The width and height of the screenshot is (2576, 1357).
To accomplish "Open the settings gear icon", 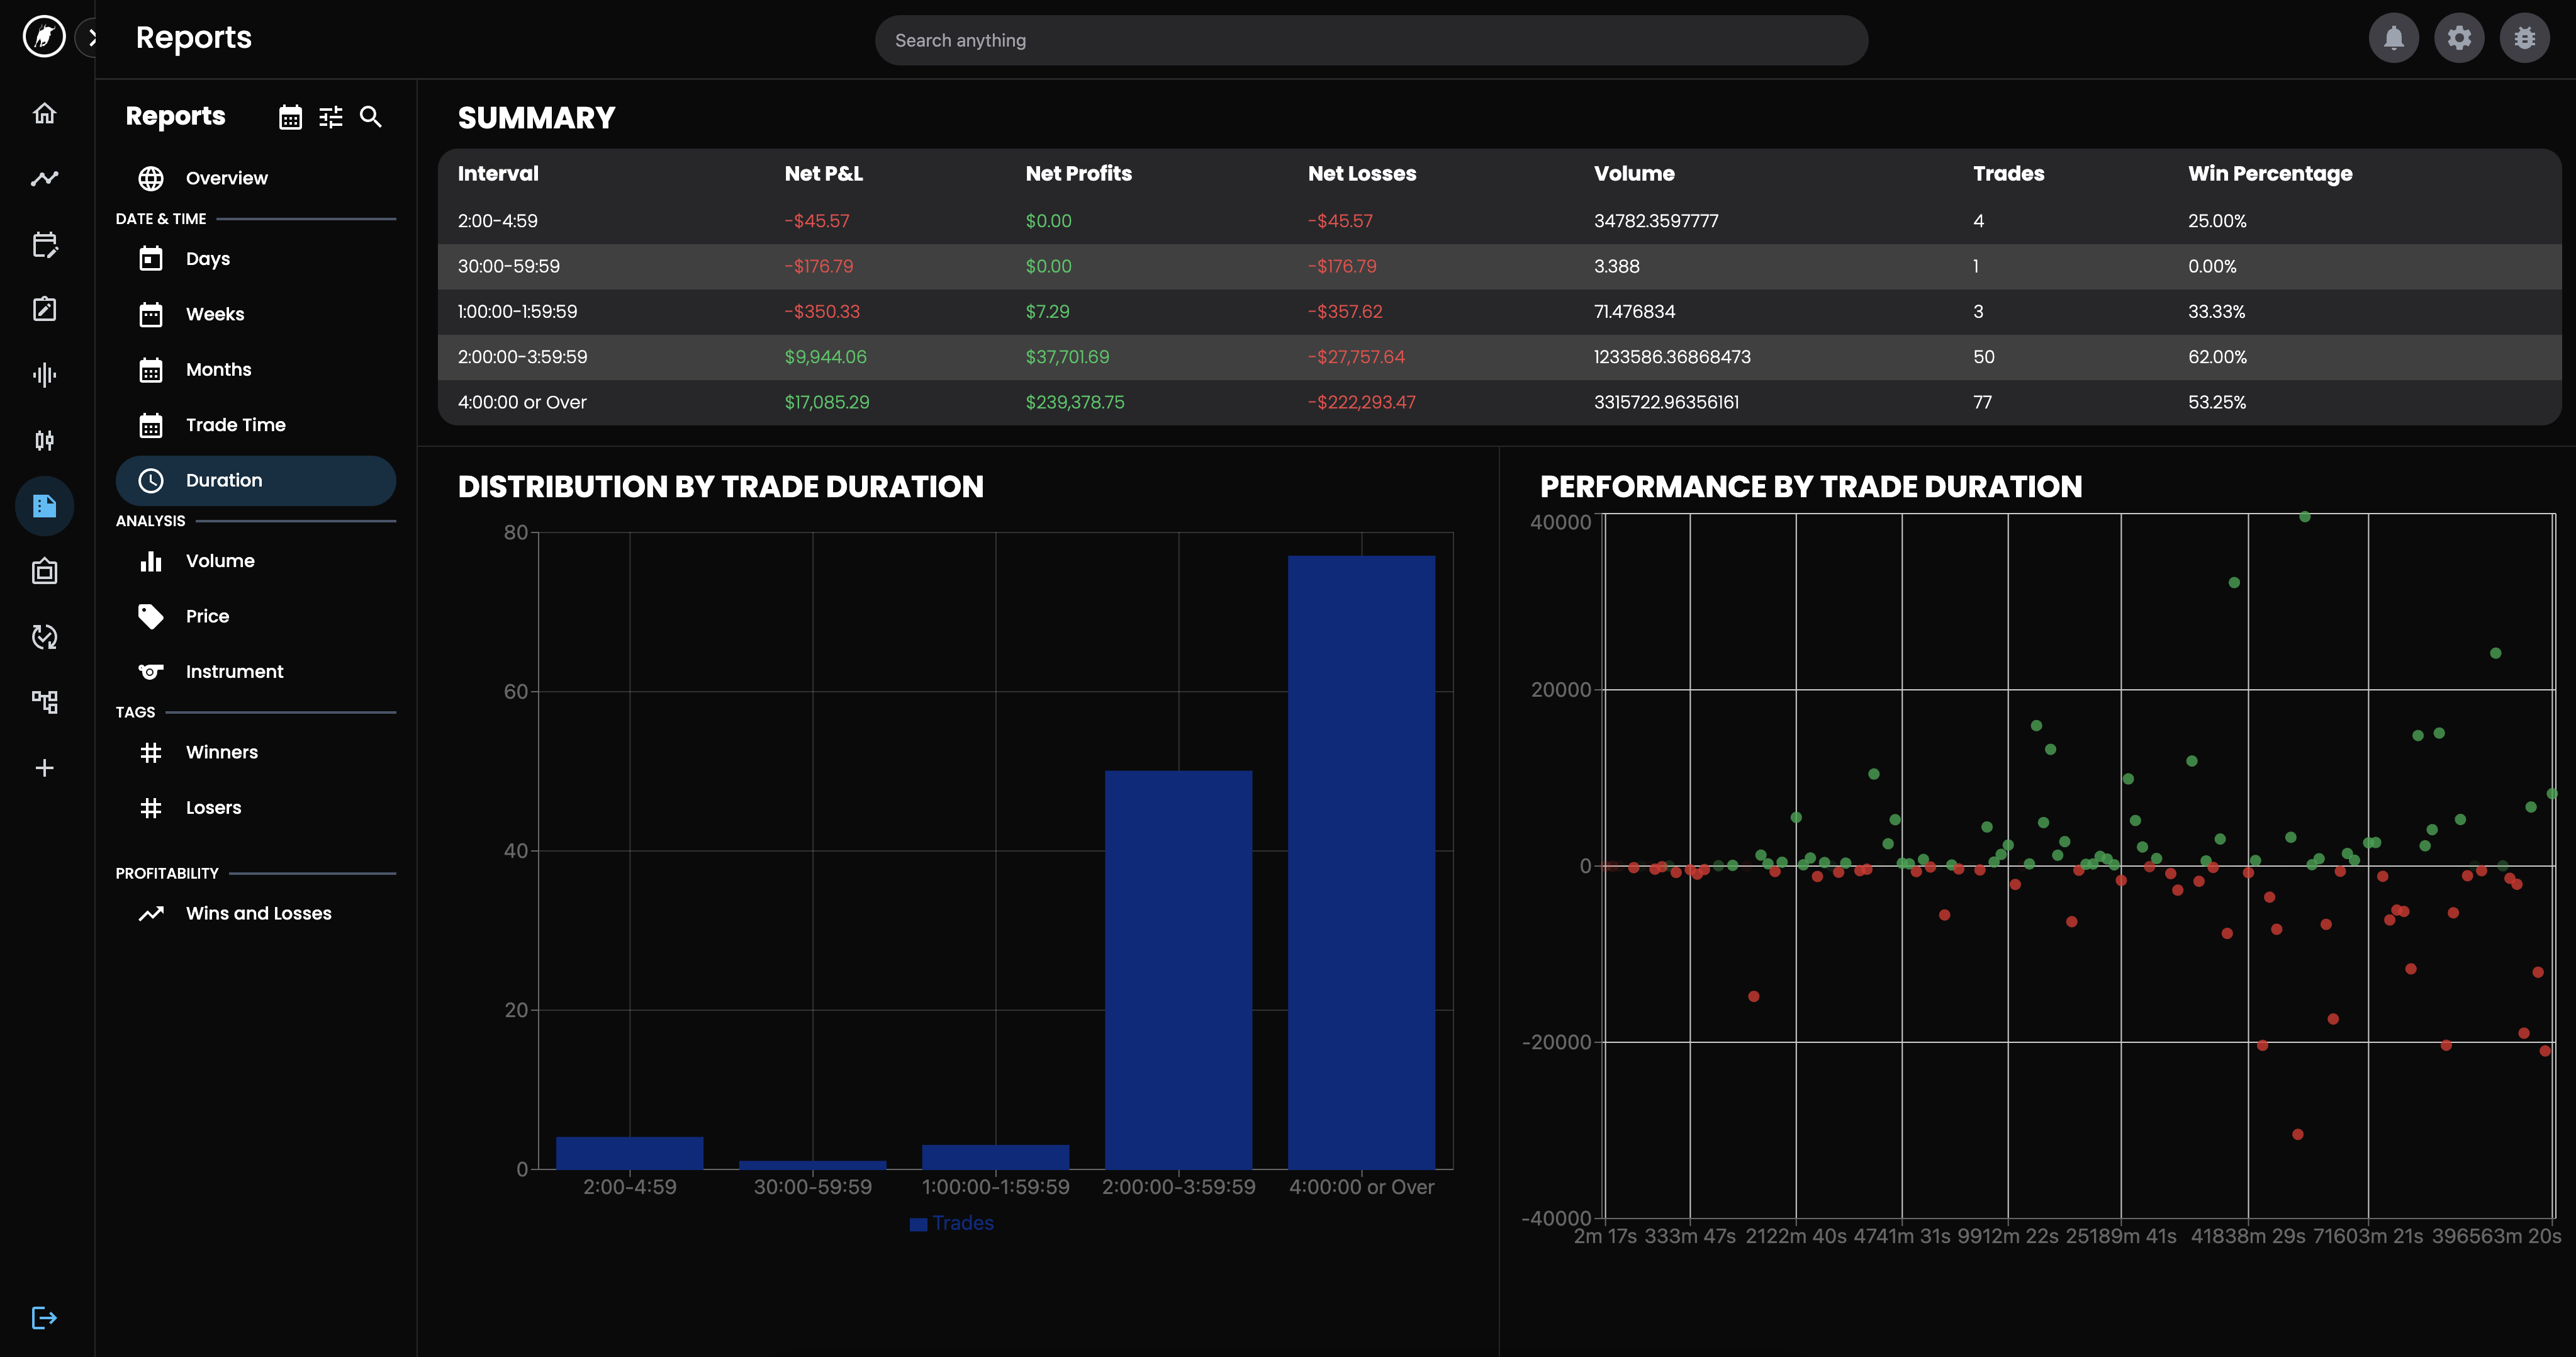I will (x=2459, y=39).
